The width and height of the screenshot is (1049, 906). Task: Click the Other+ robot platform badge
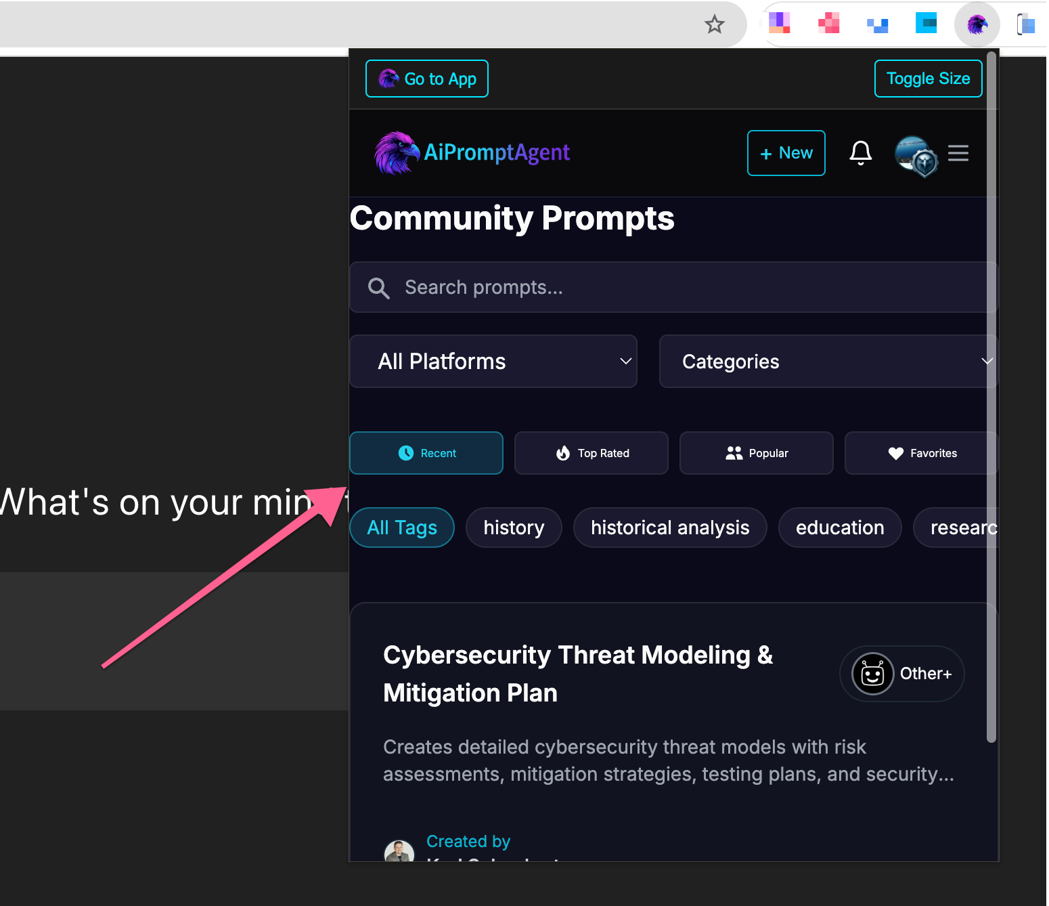pyautogui.click(x=902, y=674)
